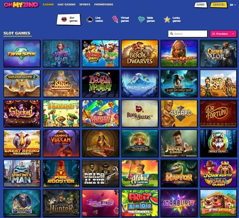The width and height of the screenshot is (239, 218).
Task: Click the yellow Register button
Action: [219, 5]
